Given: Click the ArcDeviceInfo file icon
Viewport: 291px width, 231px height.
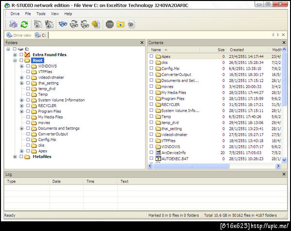Looking at the screenshot, I should (158, 153).
